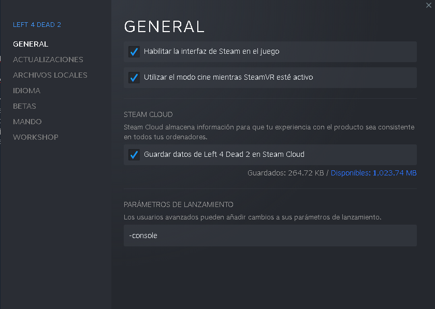
Task: Select the GENERAL sidebar tab
Action: pyautogui.click(x=31, y=44)
